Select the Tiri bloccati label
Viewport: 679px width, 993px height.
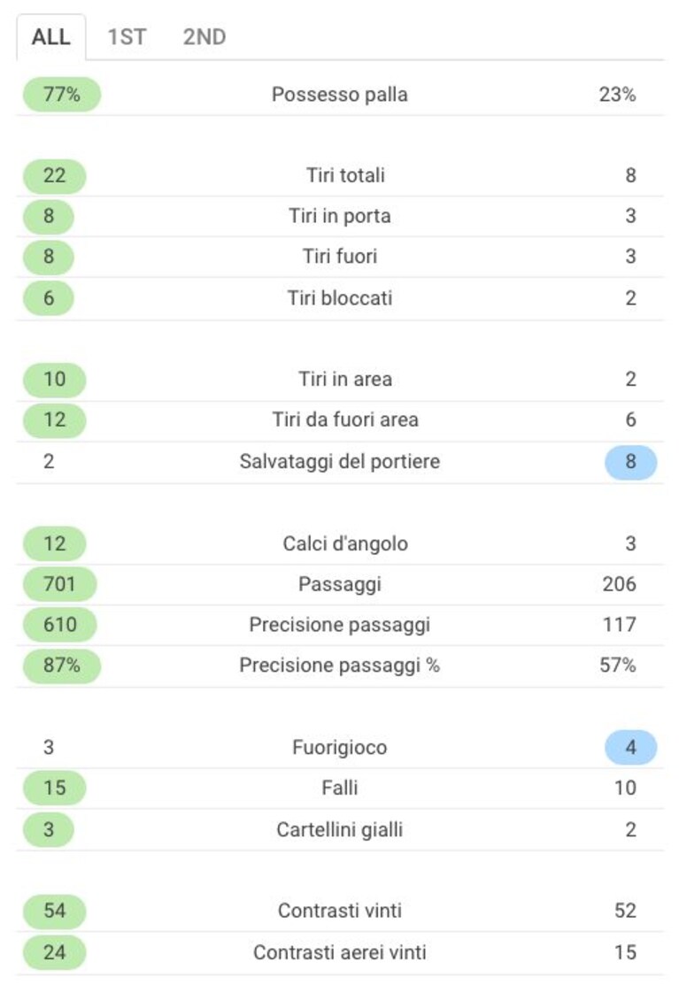tap(340, 297)
